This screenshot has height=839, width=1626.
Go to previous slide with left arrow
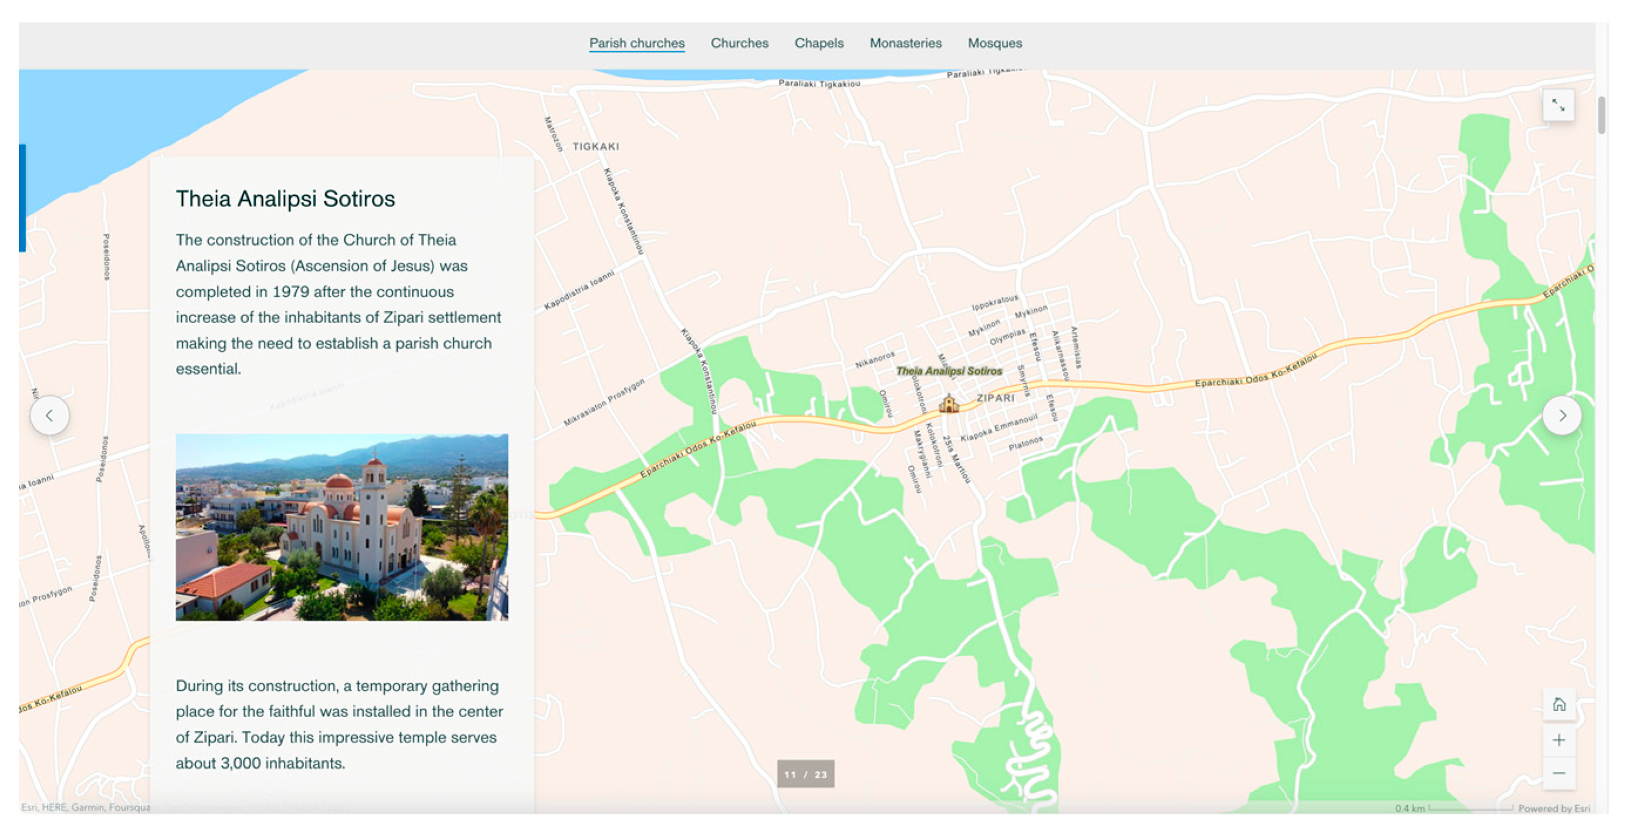(49, 415)
